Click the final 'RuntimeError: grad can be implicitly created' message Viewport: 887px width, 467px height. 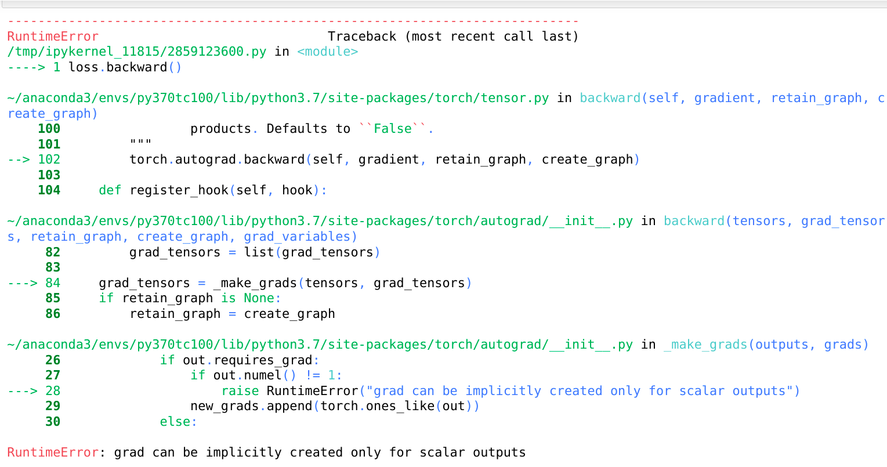267,452
